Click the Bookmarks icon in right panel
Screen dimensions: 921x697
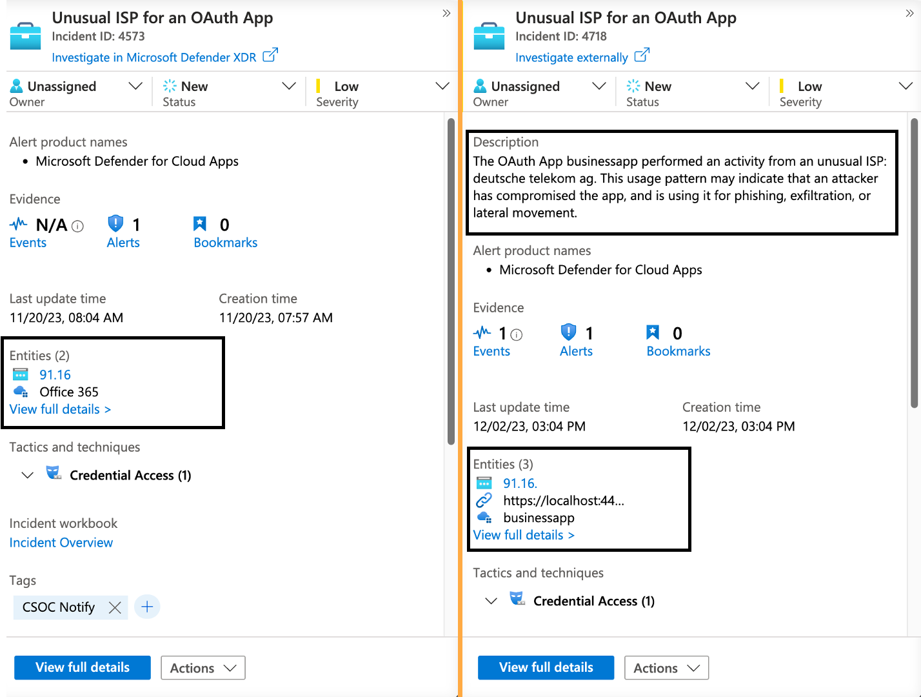click(653, 332)
